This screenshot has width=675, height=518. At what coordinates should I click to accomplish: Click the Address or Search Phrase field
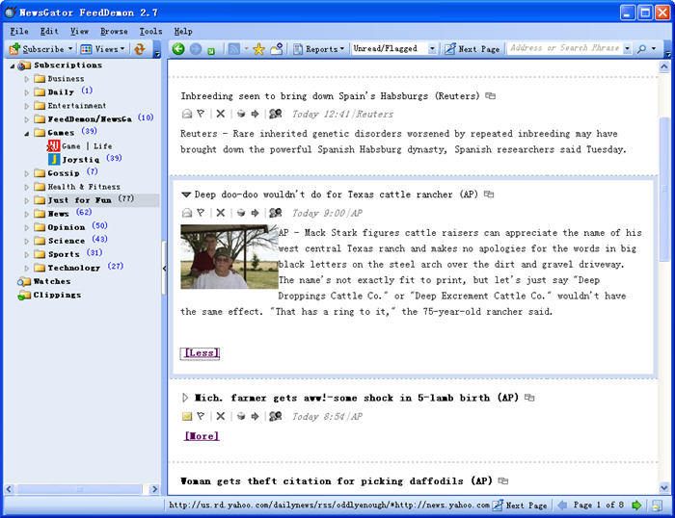pos(564,48)
